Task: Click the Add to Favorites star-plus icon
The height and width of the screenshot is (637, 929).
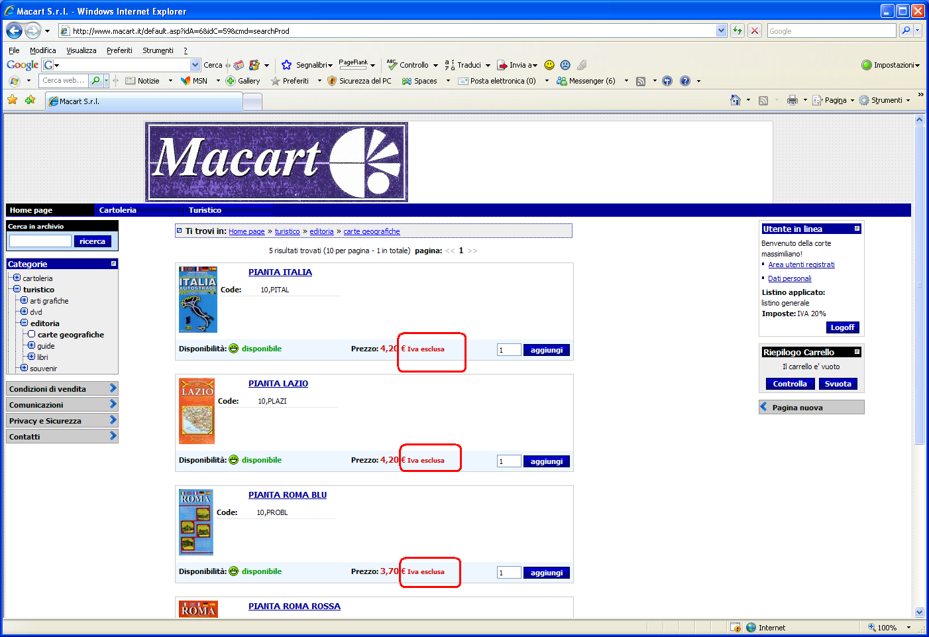Action: 30,100
